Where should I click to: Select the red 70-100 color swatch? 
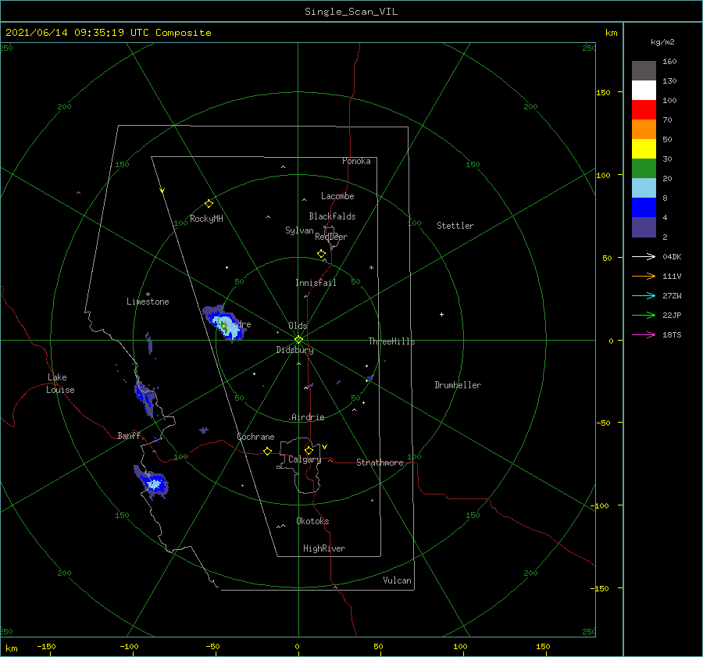(644, 110)
